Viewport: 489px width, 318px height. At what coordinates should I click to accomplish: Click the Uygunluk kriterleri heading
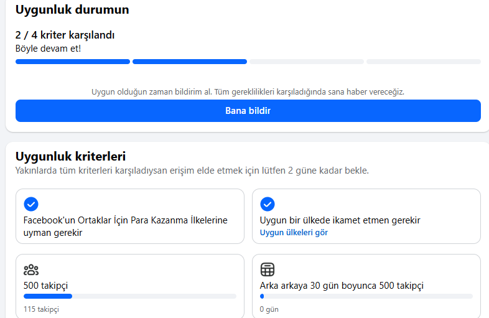coord(70,156)
